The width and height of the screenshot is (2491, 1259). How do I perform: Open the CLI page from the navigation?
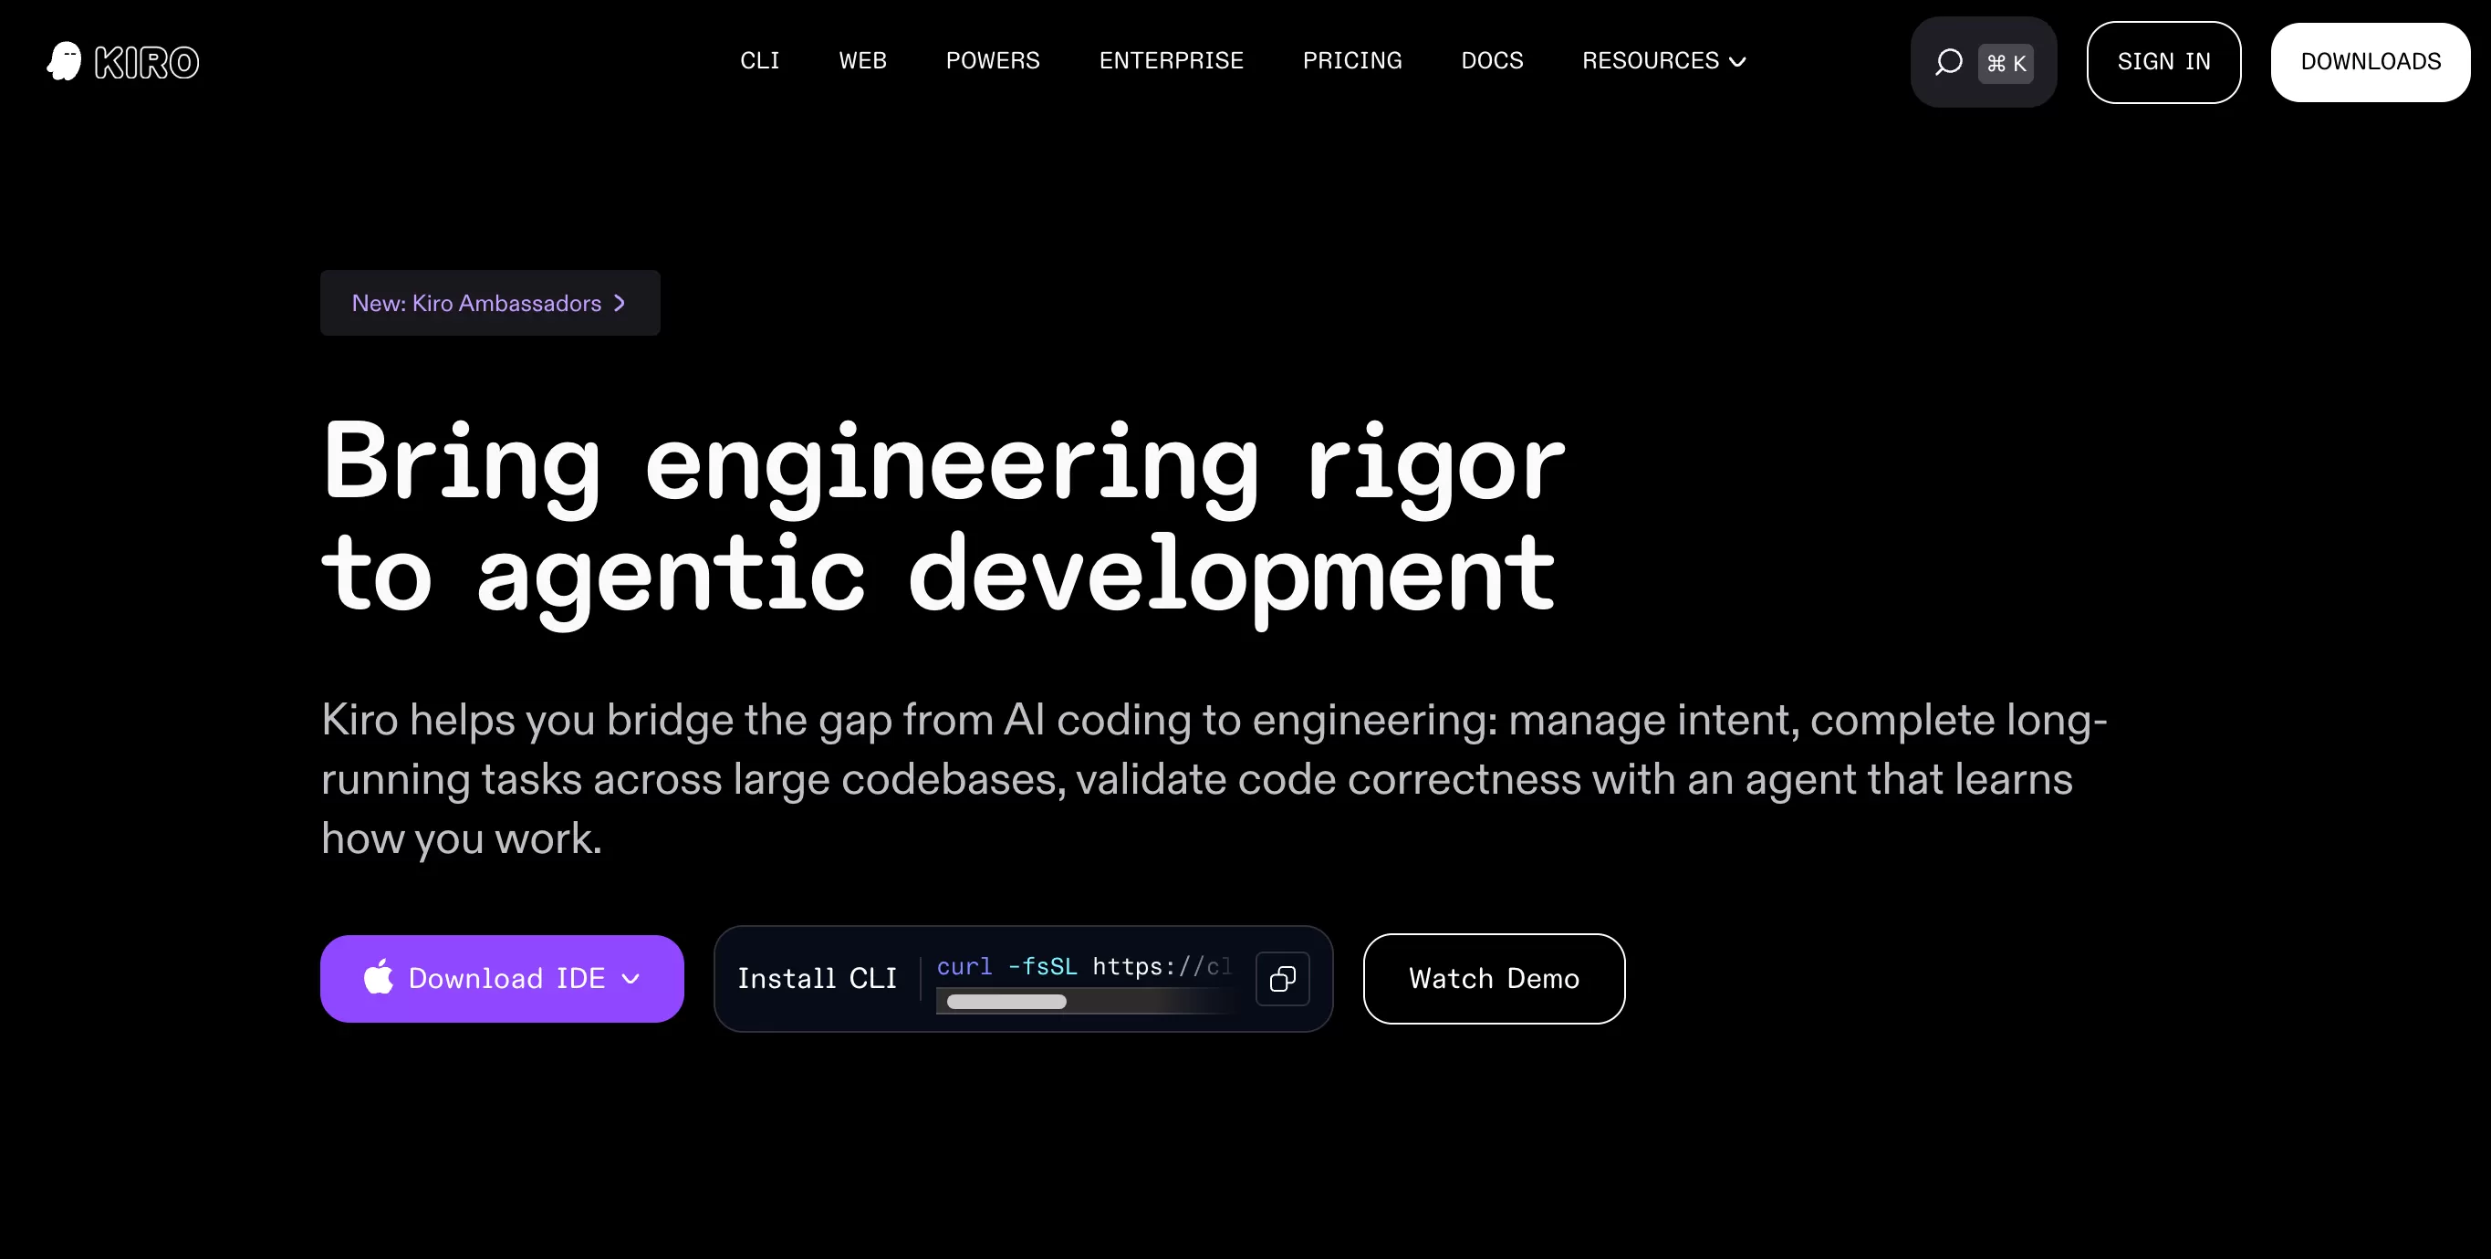click(x=760, y=61)
